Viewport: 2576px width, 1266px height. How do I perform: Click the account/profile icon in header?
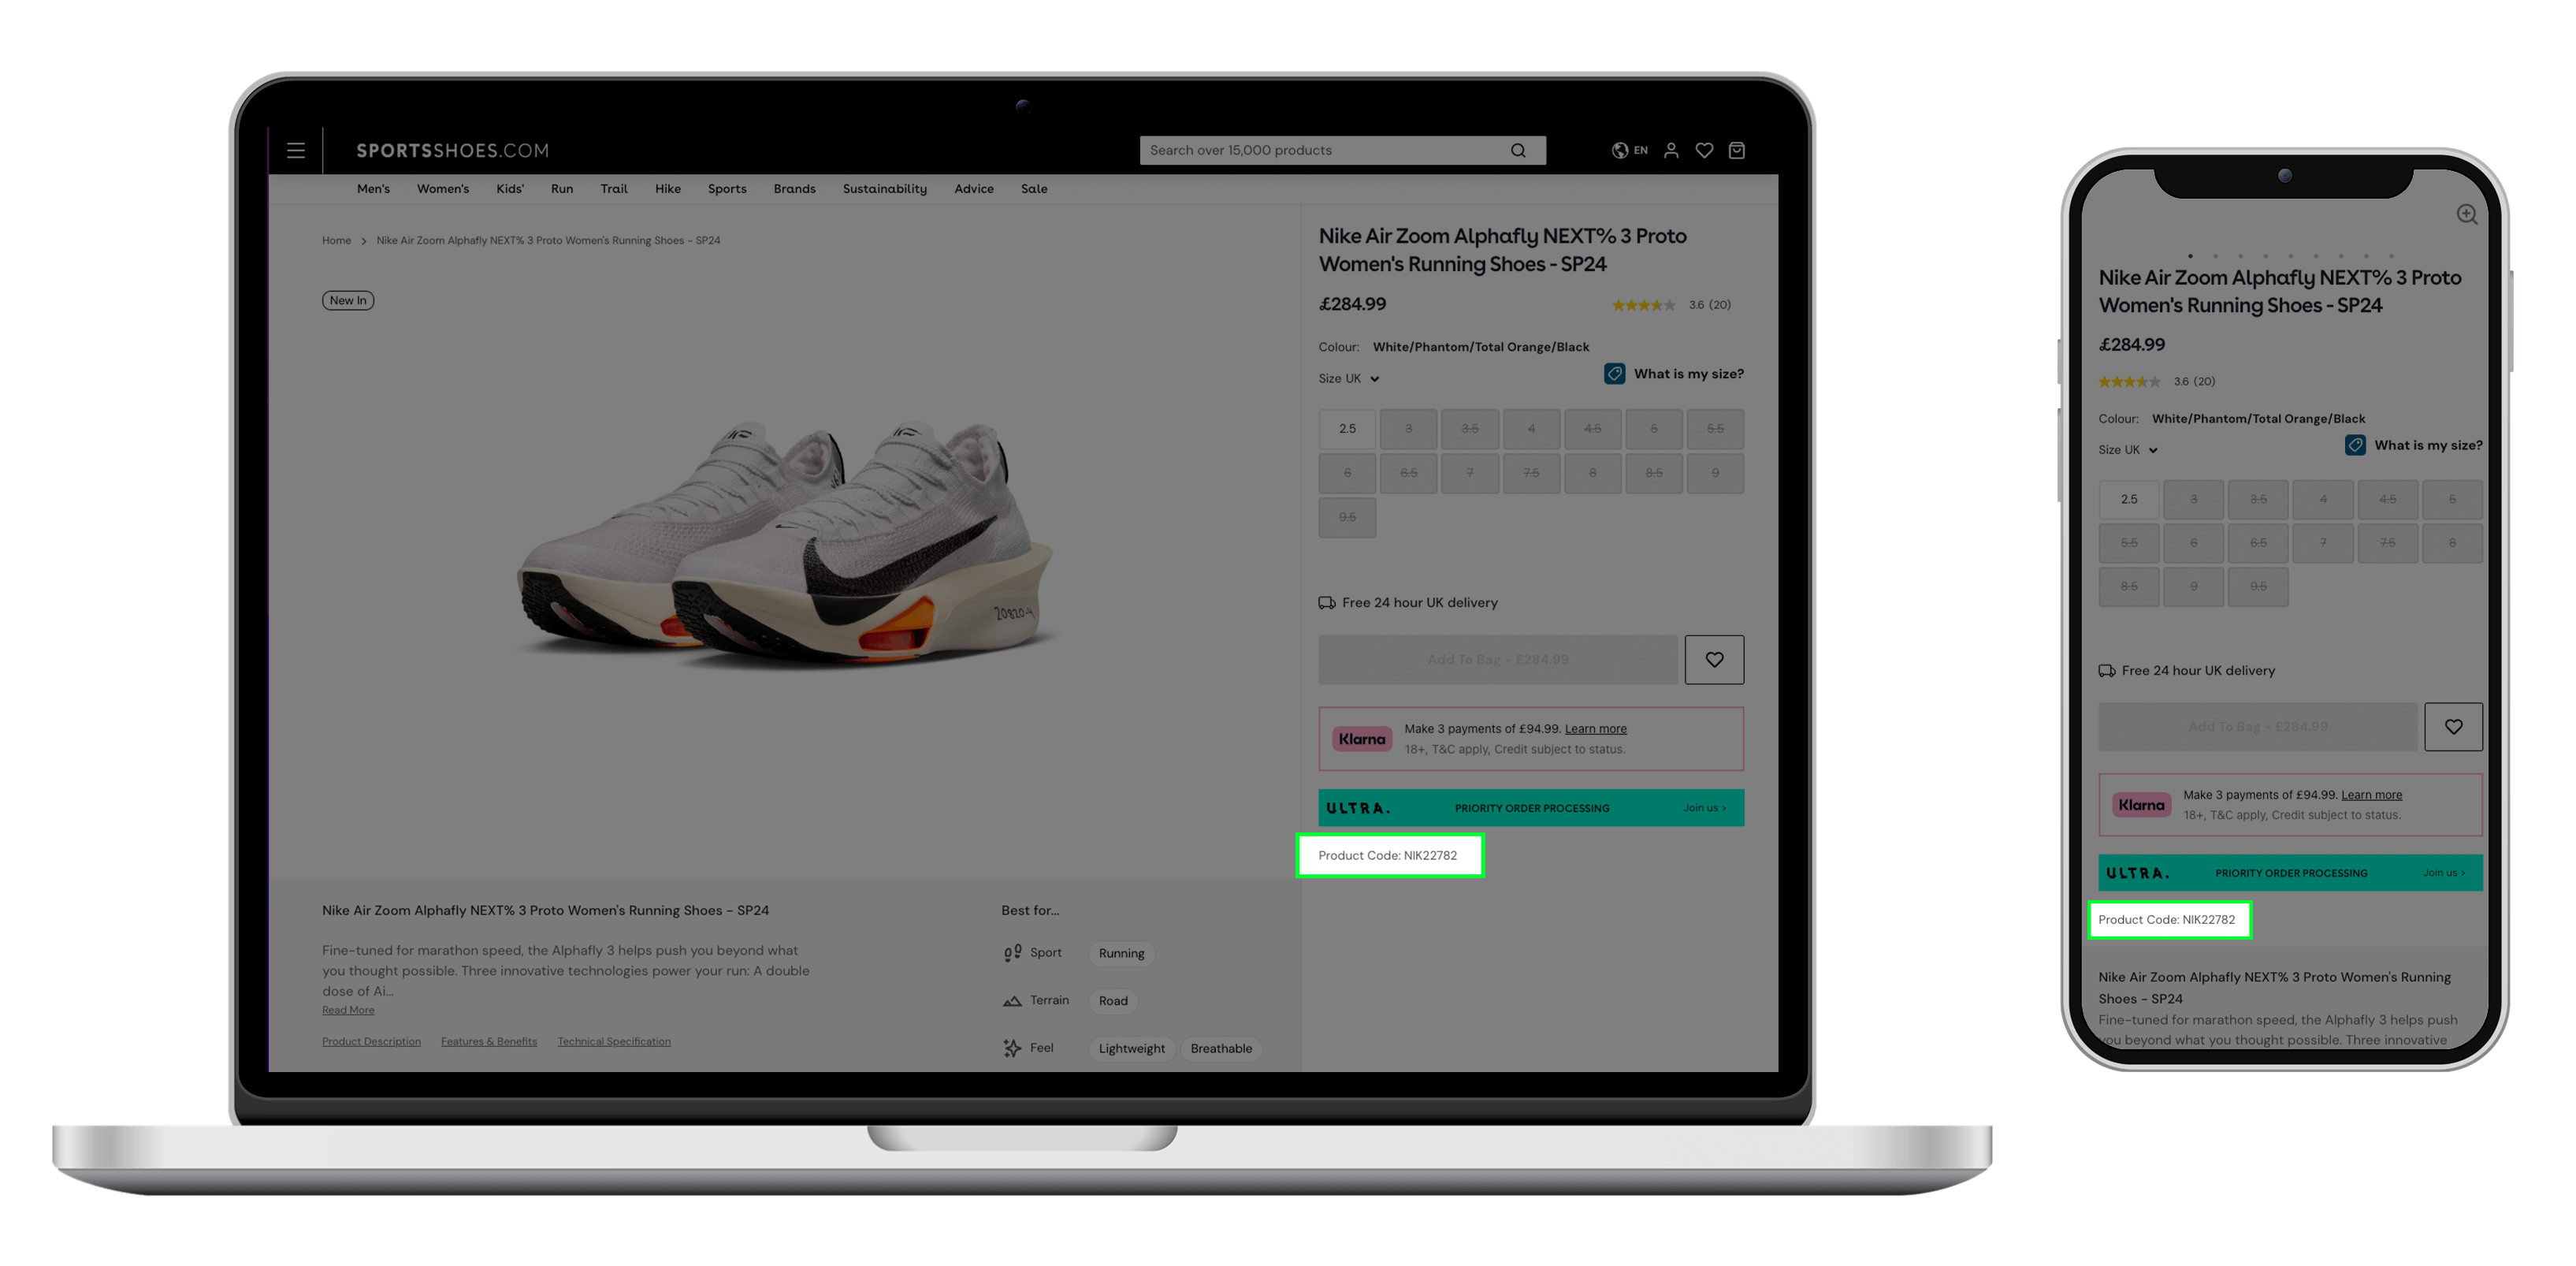pyautogui.click(x=1671, y=150)
